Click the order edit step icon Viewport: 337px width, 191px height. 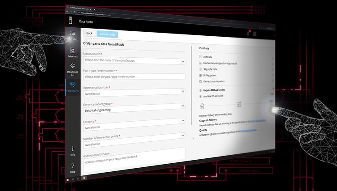tap(239, 104)
